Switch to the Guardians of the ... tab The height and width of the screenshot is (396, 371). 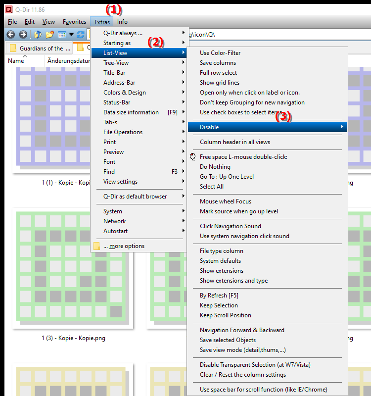tap(40, 48)
